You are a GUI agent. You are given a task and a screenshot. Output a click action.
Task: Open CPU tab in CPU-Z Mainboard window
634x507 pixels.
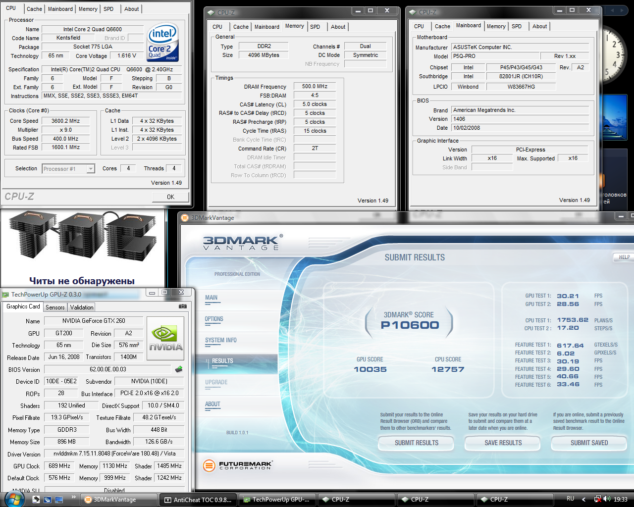pos(419,26)
